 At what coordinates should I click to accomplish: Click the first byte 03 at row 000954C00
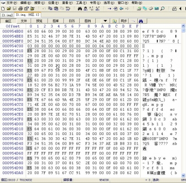(30, 46)
